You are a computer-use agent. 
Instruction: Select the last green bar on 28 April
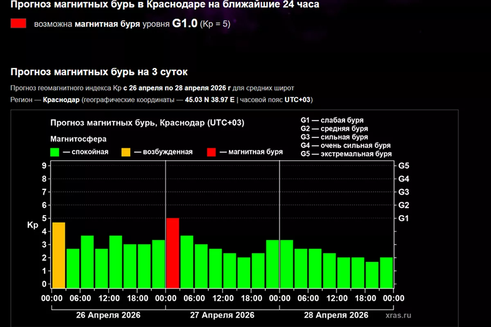[386, 272]
